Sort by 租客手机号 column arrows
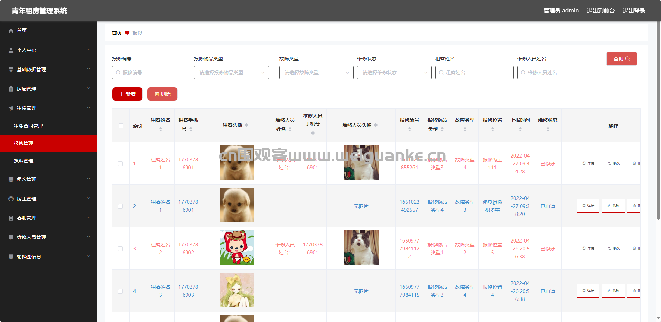 pyautogui.click(x=191, y=129)
